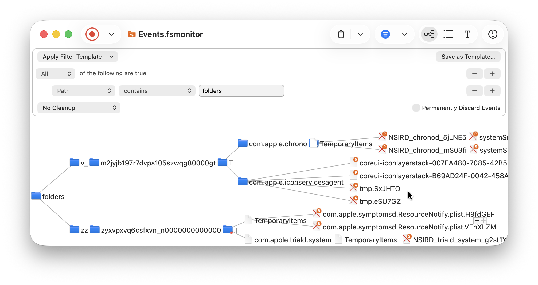Select the tmp.eSU7GZ node
The width and height of the screenshot is (538, 285).
(375, 201)
